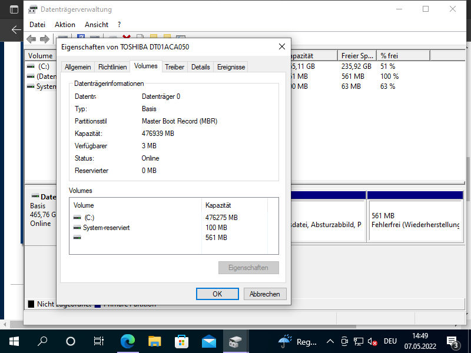471x353 pixels.
Task: Select the (C:) volume icon in dialog list
Action: pyautogui.click(x=77, y=217)
